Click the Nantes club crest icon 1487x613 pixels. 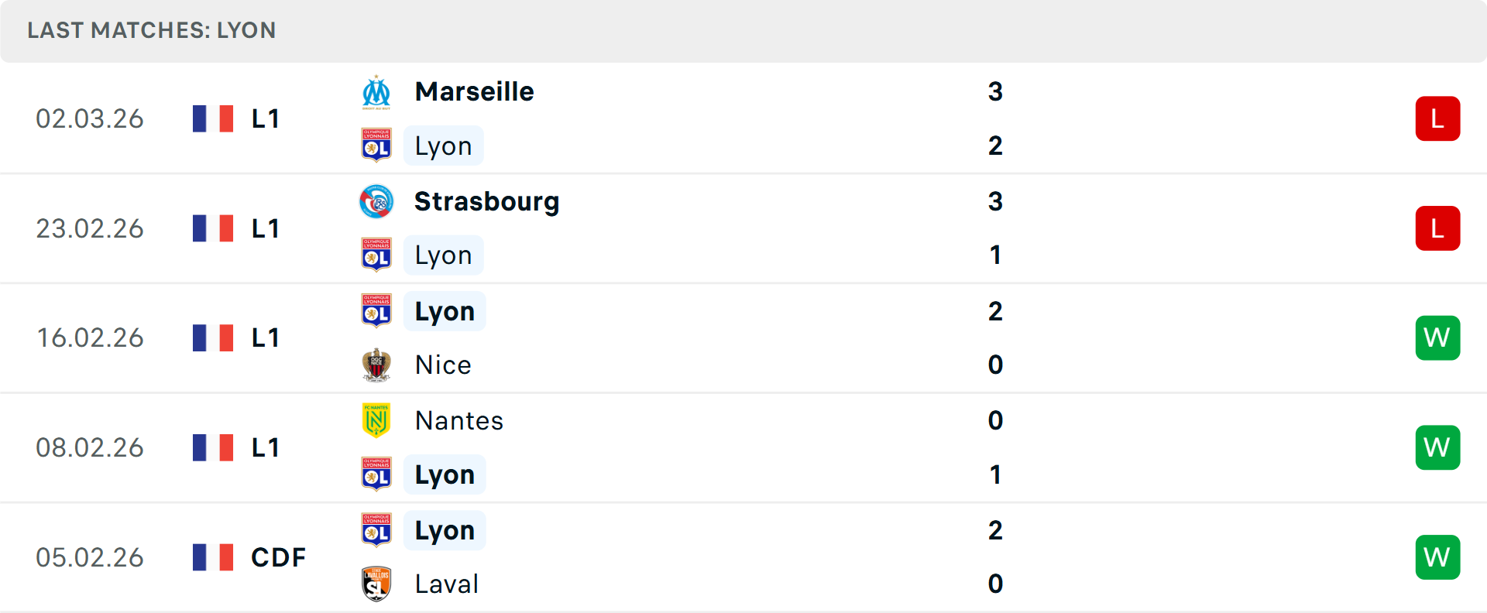[x=376, y=420]
